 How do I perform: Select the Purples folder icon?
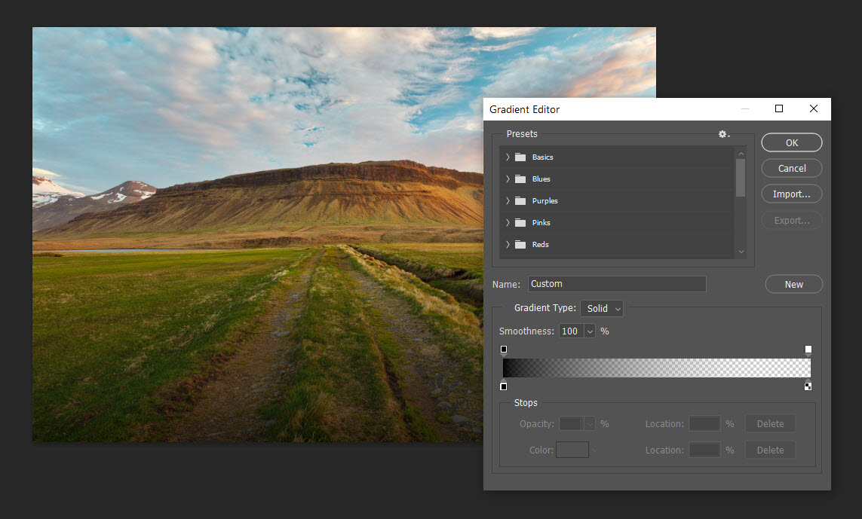tap(520, 201)
